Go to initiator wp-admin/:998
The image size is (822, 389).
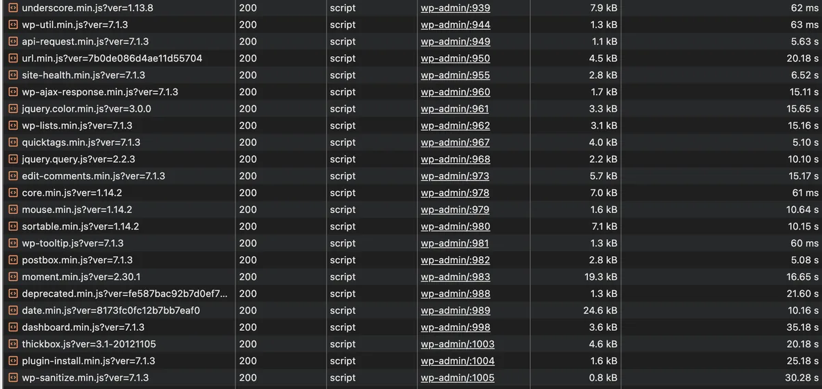(456, 327)
